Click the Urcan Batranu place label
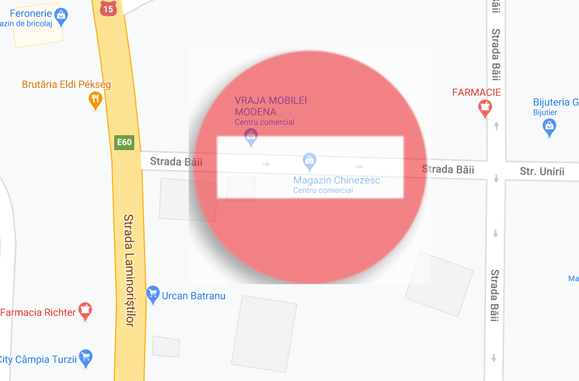 193,296
